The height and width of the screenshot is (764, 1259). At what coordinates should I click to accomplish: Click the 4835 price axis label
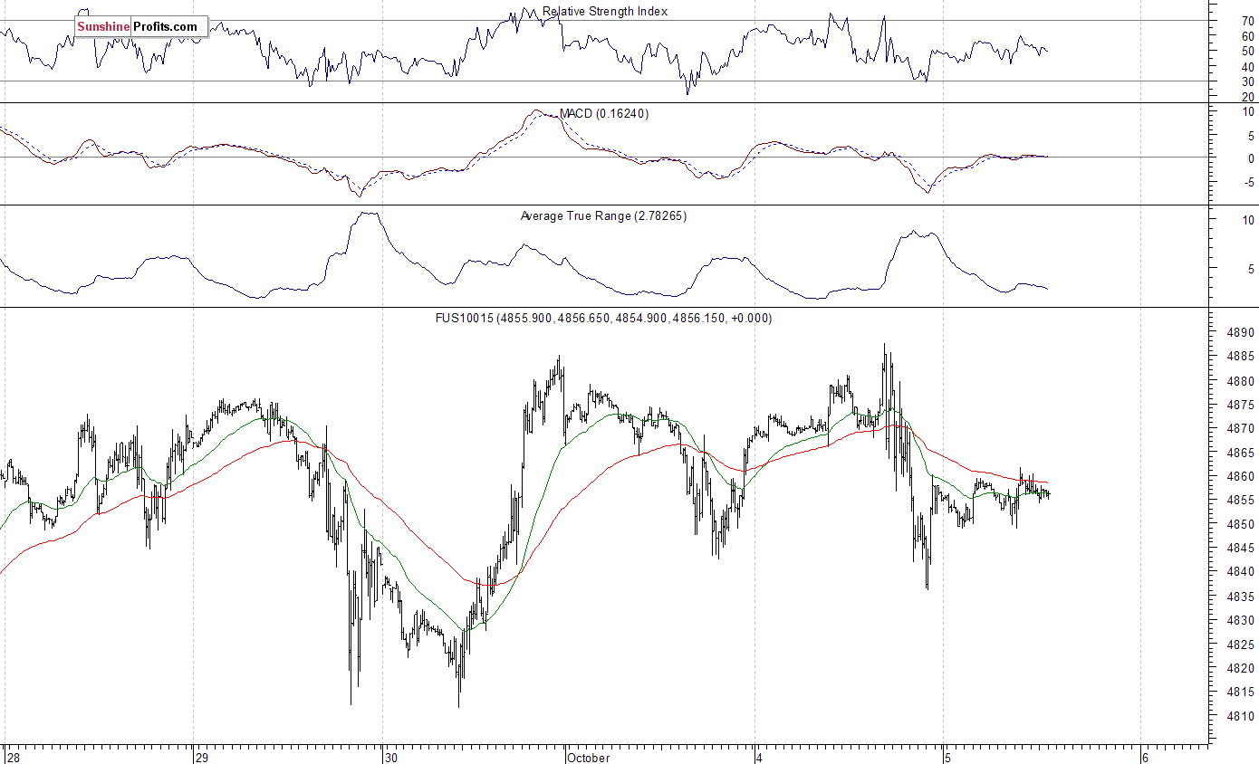tap(1240, 597)
